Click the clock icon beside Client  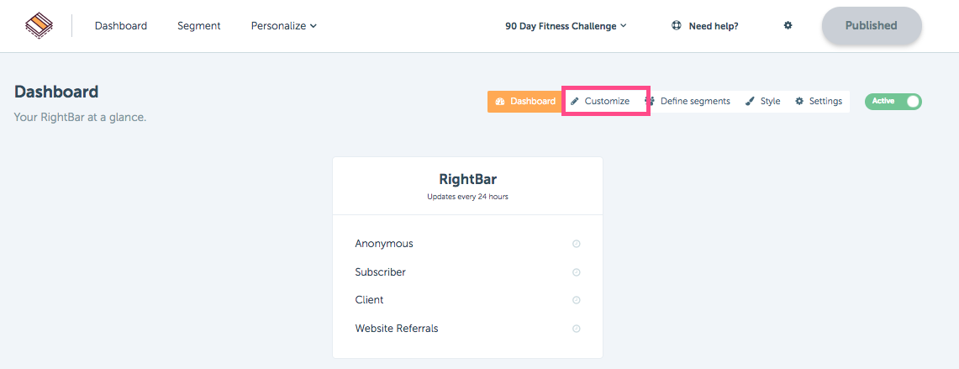[x=576, y=300]
